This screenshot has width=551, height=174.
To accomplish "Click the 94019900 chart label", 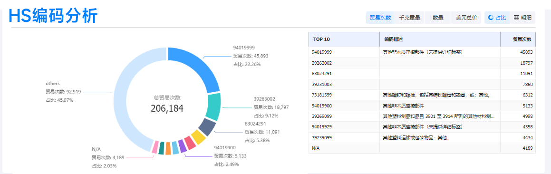I will (x=225, y=148).
